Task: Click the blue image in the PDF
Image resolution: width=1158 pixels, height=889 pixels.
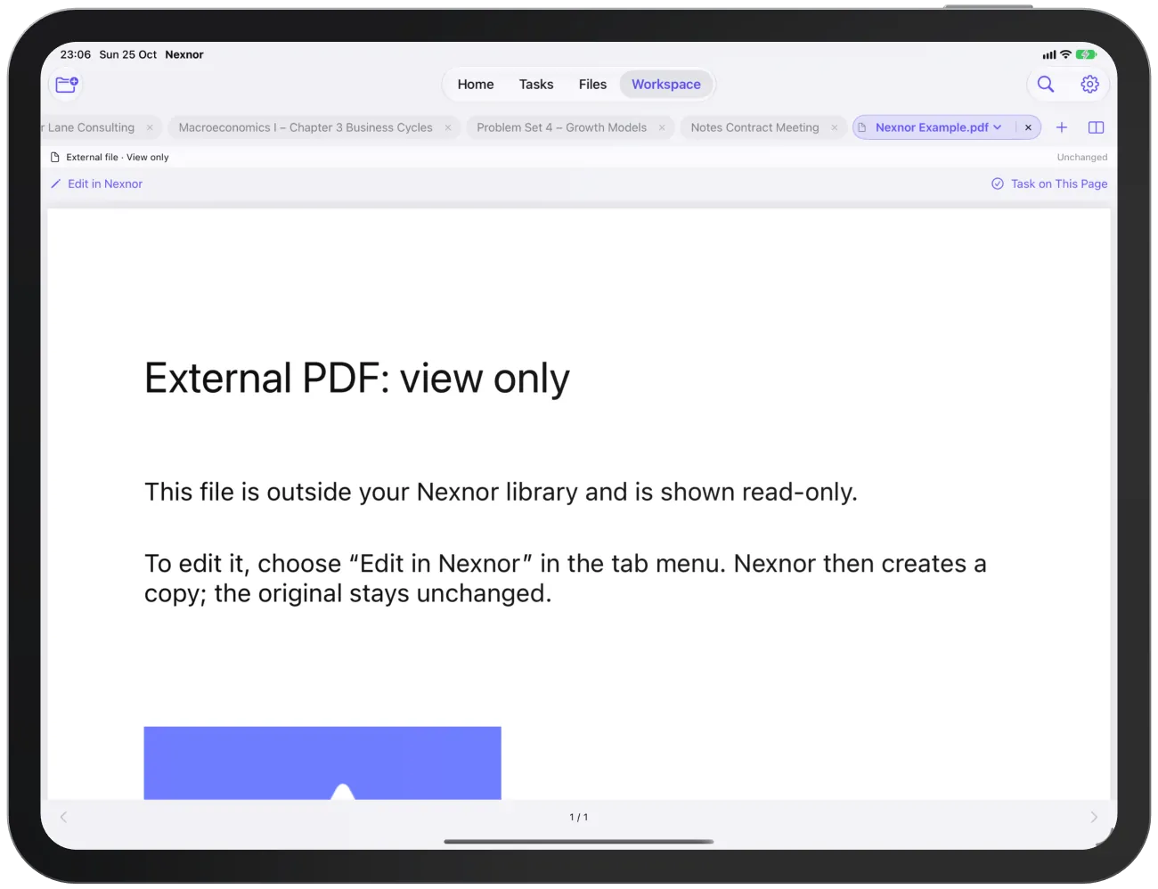Action: (322, 763)
